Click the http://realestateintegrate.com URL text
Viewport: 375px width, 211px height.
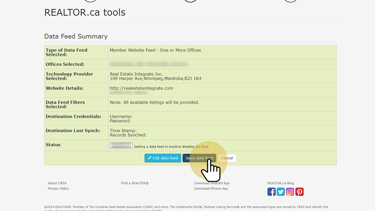coord(141,88)
